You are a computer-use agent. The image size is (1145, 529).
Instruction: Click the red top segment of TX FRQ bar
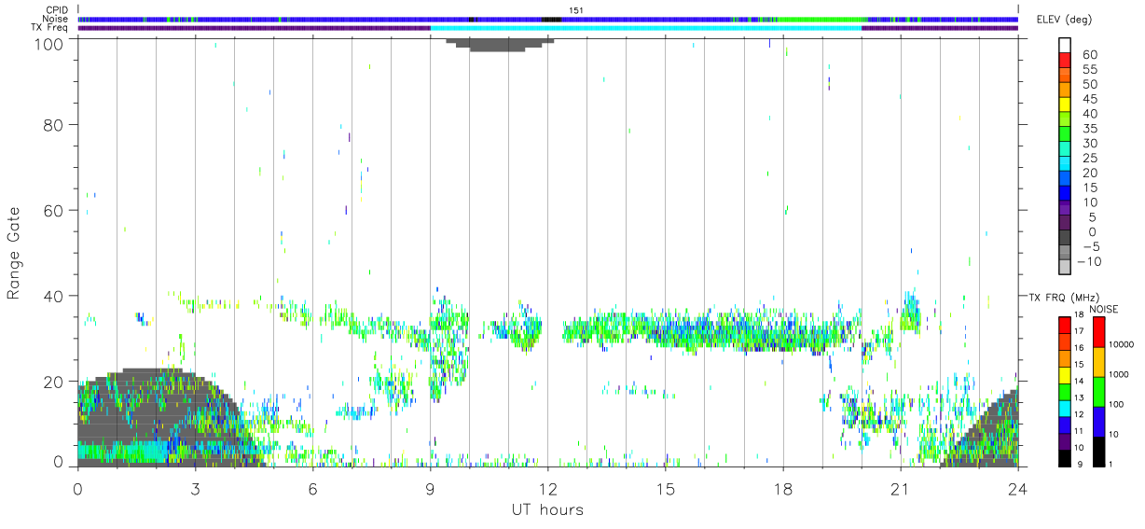coord(1064,326)
